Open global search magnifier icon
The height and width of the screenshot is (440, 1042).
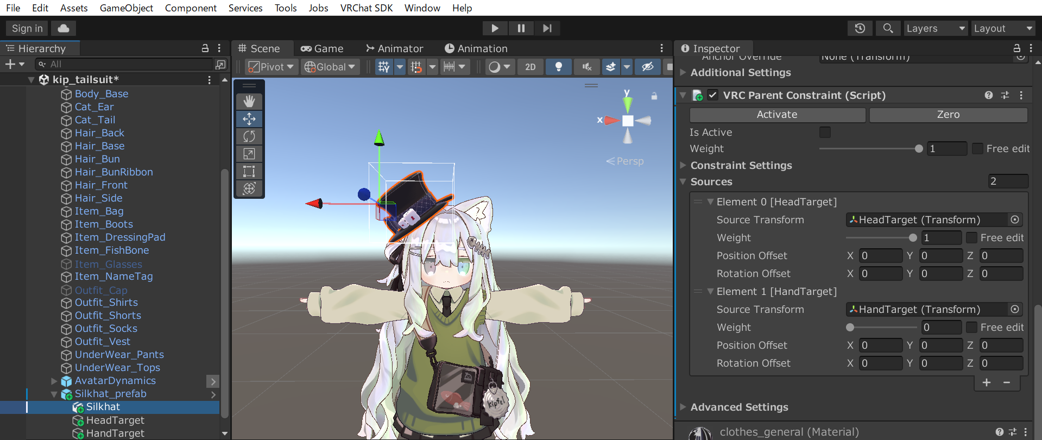point(888,28)
